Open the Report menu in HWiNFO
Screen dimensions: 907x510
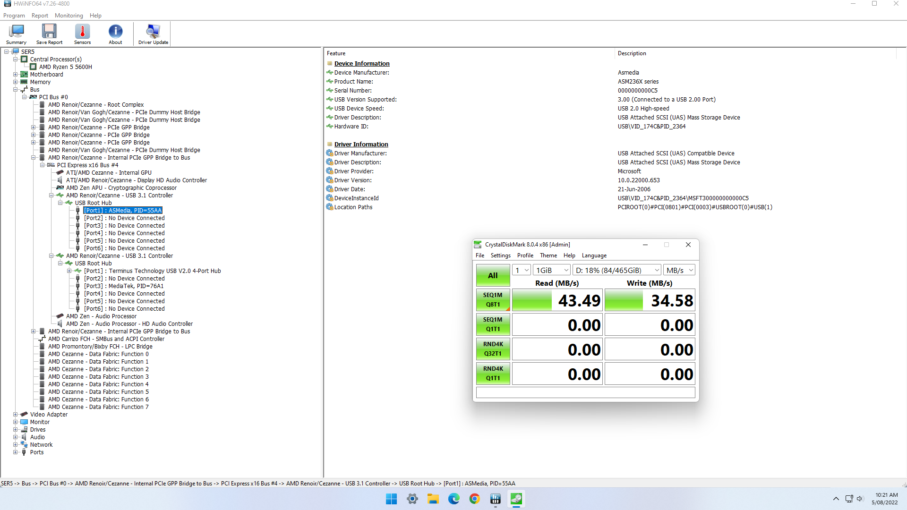click(x=40, y=16)
